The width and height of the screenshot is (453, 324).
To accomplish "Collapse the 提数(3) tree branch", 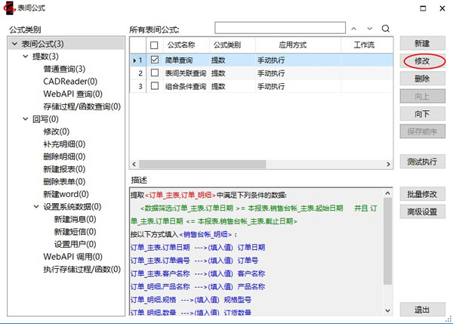I will pyautogui.click(x=26, y=57).
